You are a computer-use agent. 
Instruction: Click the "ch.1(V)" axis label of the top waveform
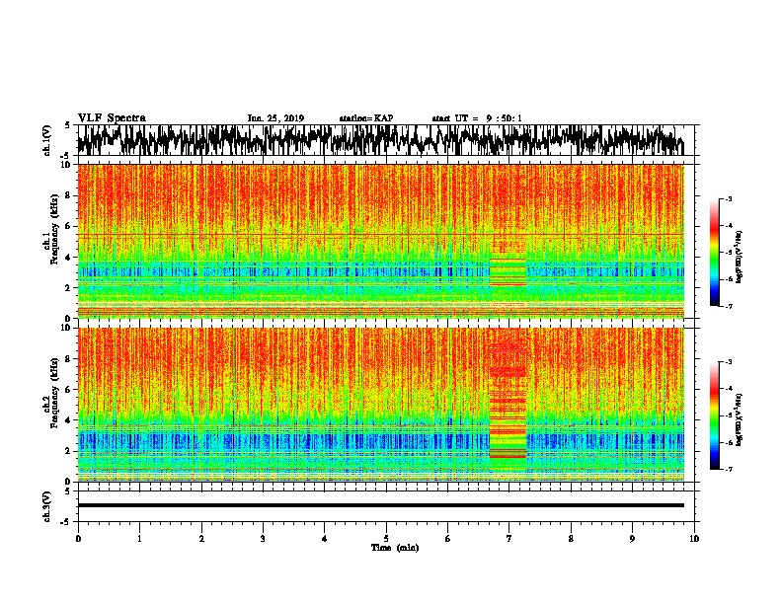click(47, 140)
